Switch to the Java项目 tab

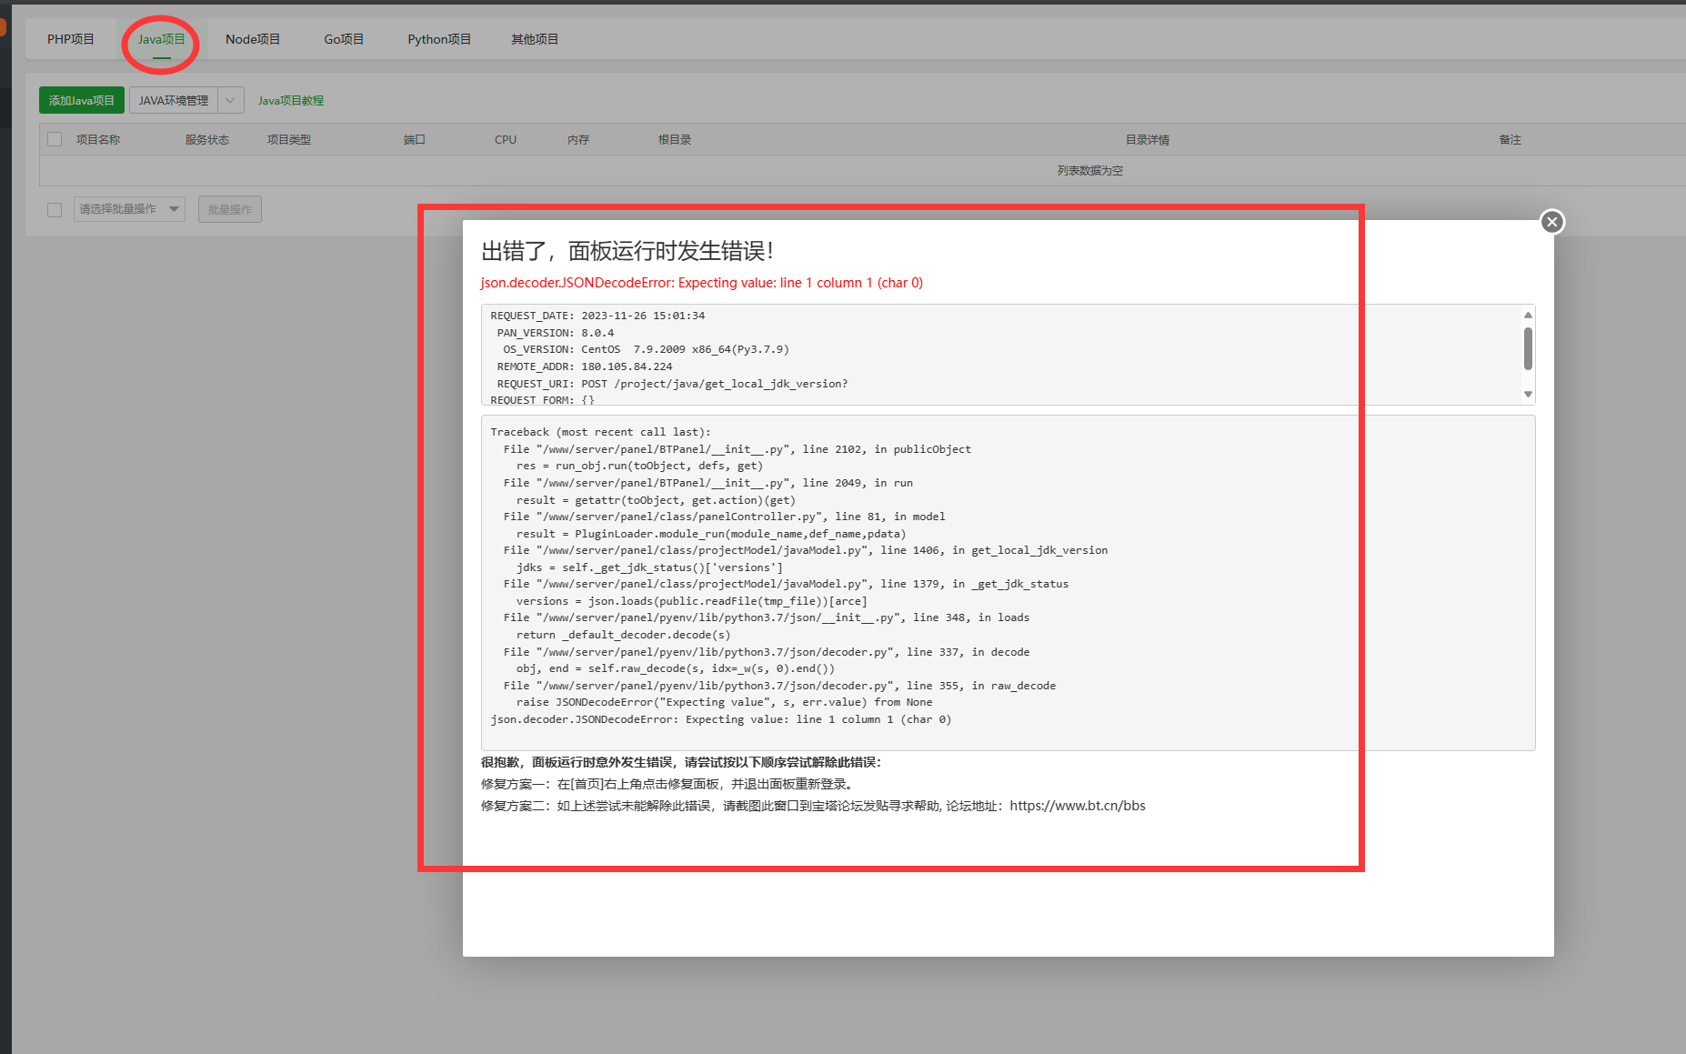pyautogui.click(x=161, y=39)
